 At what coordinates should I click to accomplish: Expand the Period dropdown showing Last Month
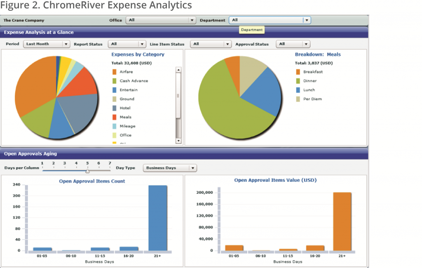pos(66,44)
